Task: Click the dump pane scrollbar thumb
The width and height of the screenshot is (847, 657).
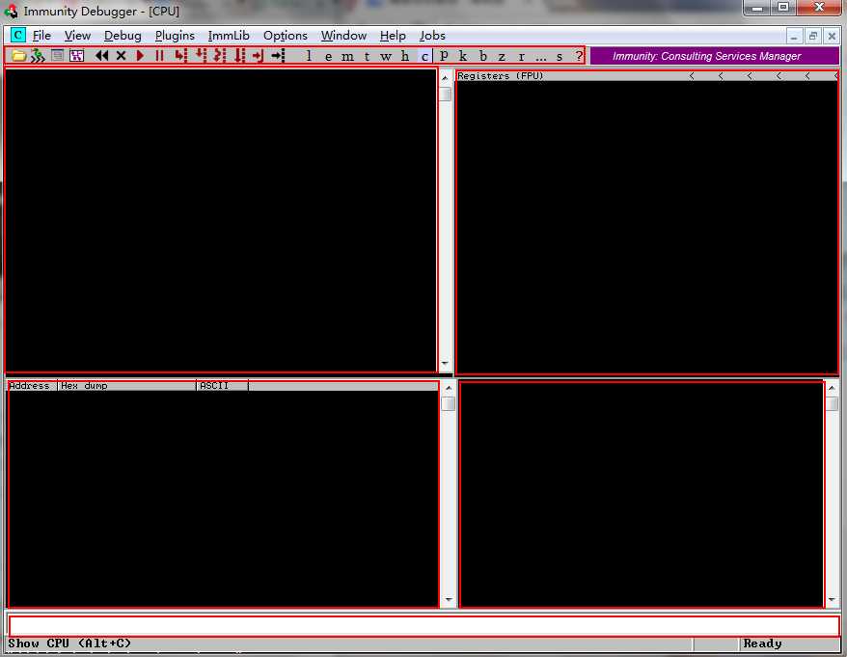Action: click(449, 403)
